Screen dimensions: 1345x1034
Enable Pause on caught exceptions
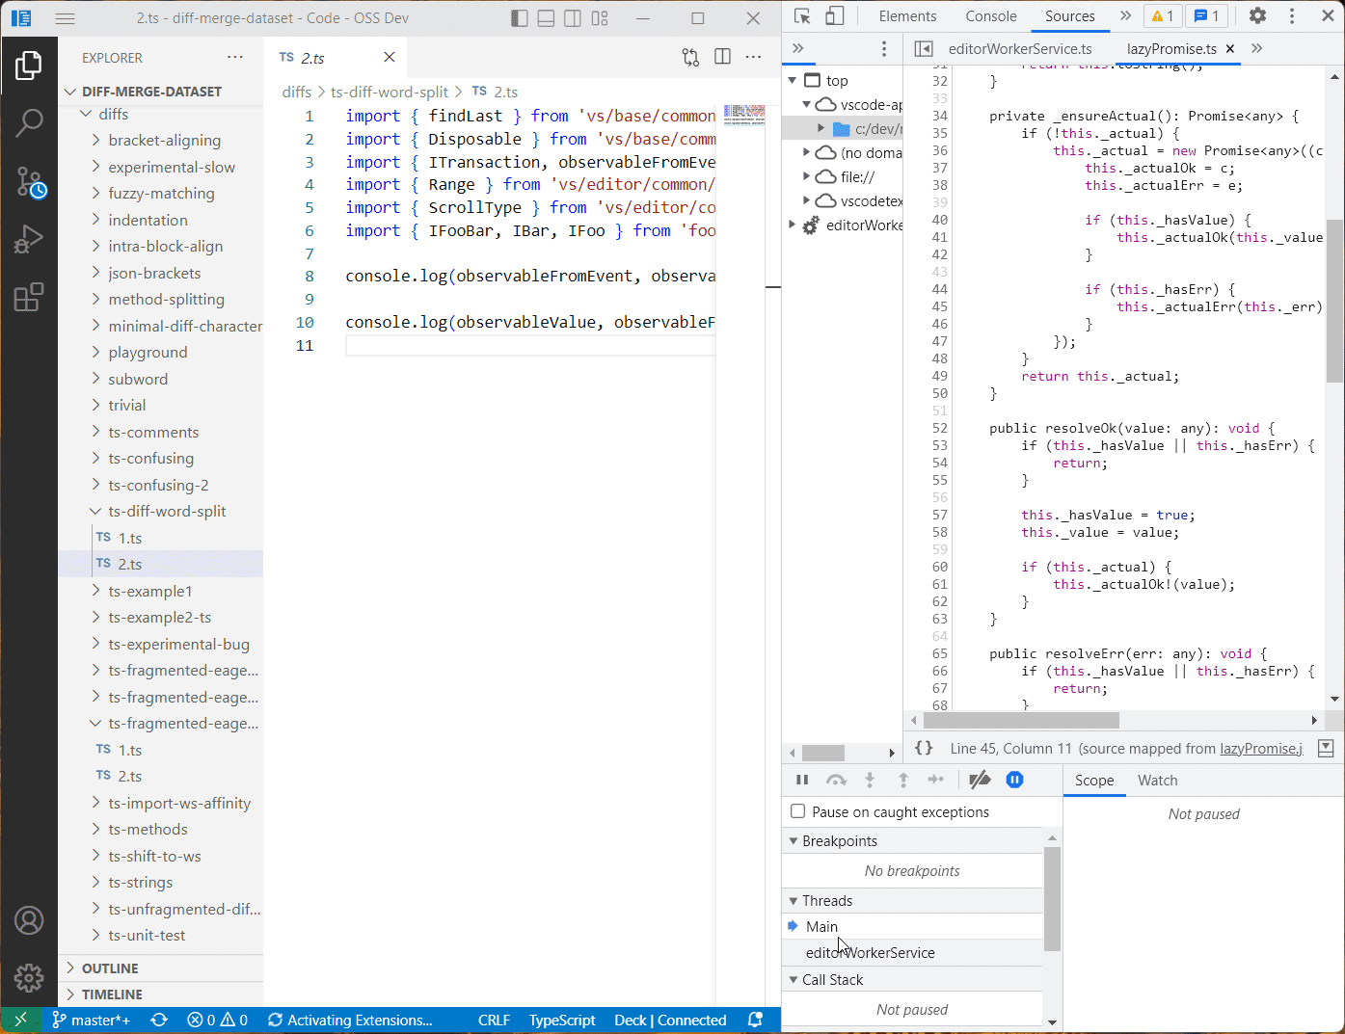797,812
